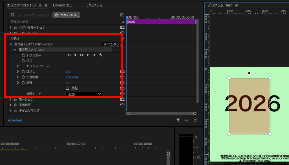Enable the 反転 checkbox

coord(67,88)
